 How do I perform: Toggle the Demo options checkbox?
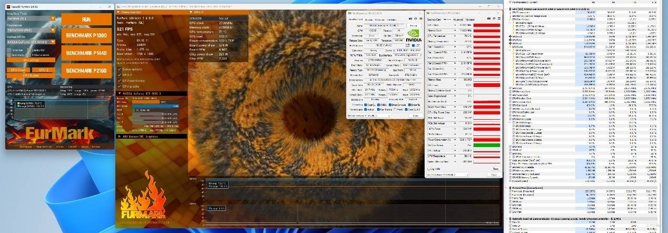click(x=119, y=69)
